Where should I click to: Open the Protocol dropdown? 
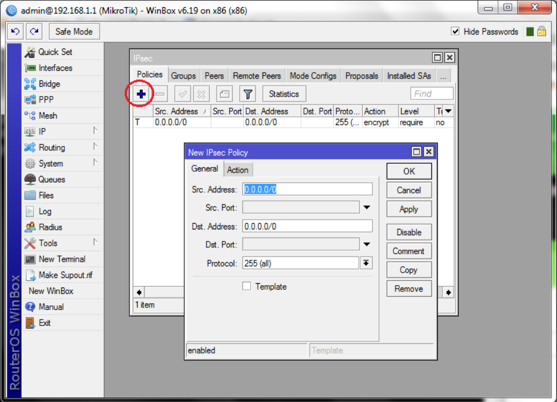click(x=366, y=263)
